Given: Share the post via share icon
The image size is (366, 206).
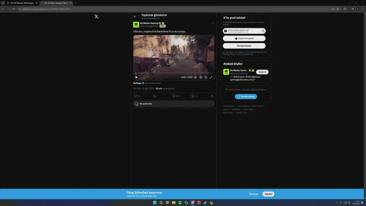Looking at the screenshot, I should (212, 96).
